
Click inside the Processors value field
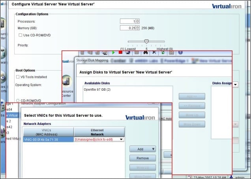click(128, 21)
